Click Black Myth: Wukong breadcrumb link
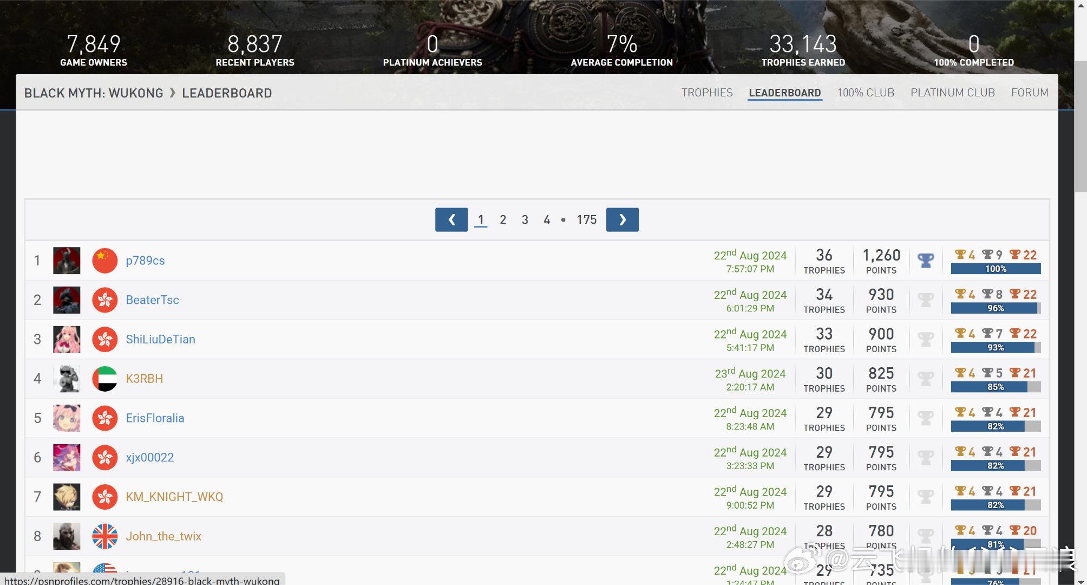The width and height of the screenshot is (1087, 585). 94,93
